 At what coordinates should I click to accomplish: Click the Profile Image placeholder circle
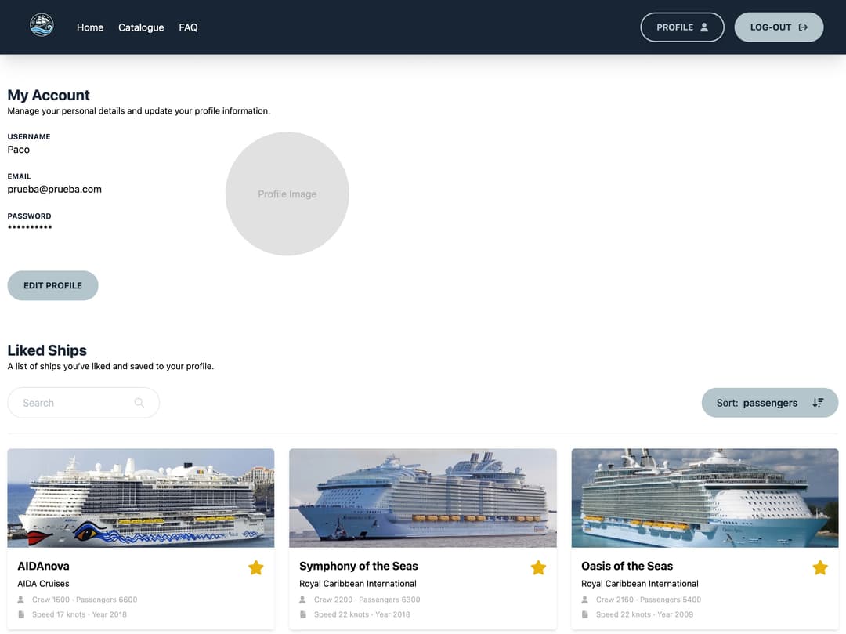coord(287,194)
